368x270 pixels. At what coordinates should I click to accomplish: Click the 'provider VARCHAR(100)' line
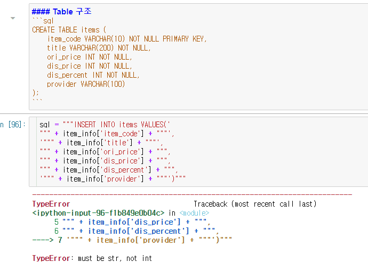coord(86,84)
